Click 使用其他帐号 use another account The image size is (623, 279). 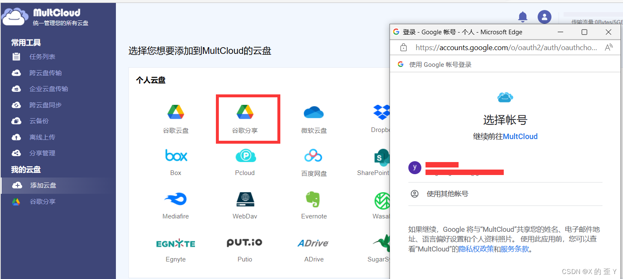pyautogui.click(x=447, y=194)
